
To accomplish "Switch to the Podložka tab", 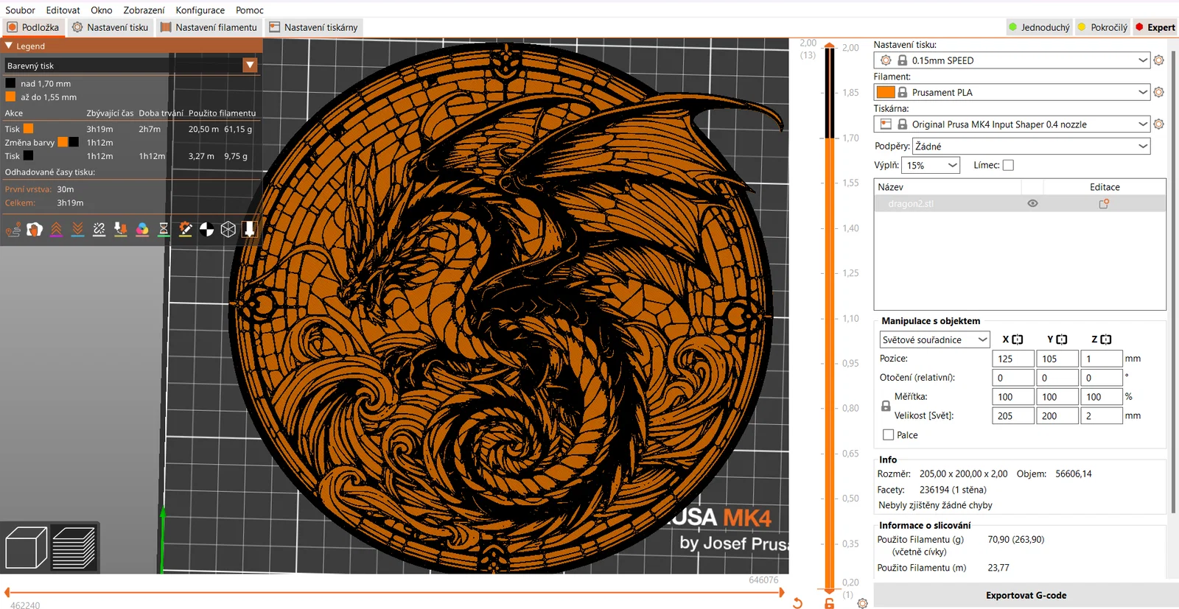I will pyautogui.click(x=33, y=27).
